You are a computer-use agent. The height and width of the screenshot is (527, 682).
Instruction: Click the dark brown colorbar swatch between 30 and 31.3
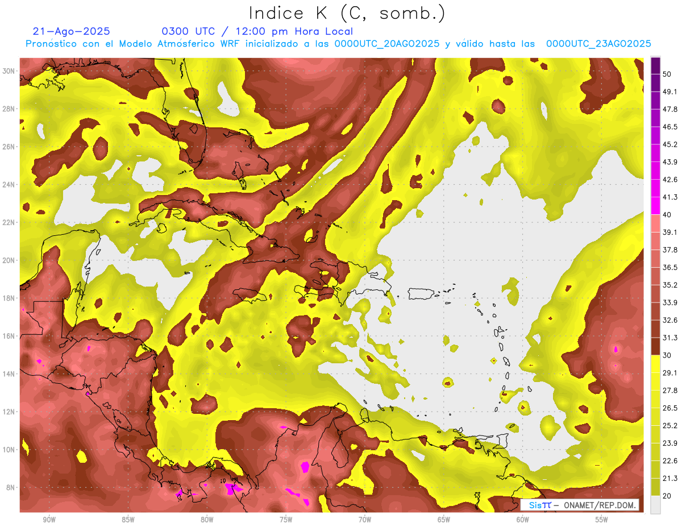(655, 346)
